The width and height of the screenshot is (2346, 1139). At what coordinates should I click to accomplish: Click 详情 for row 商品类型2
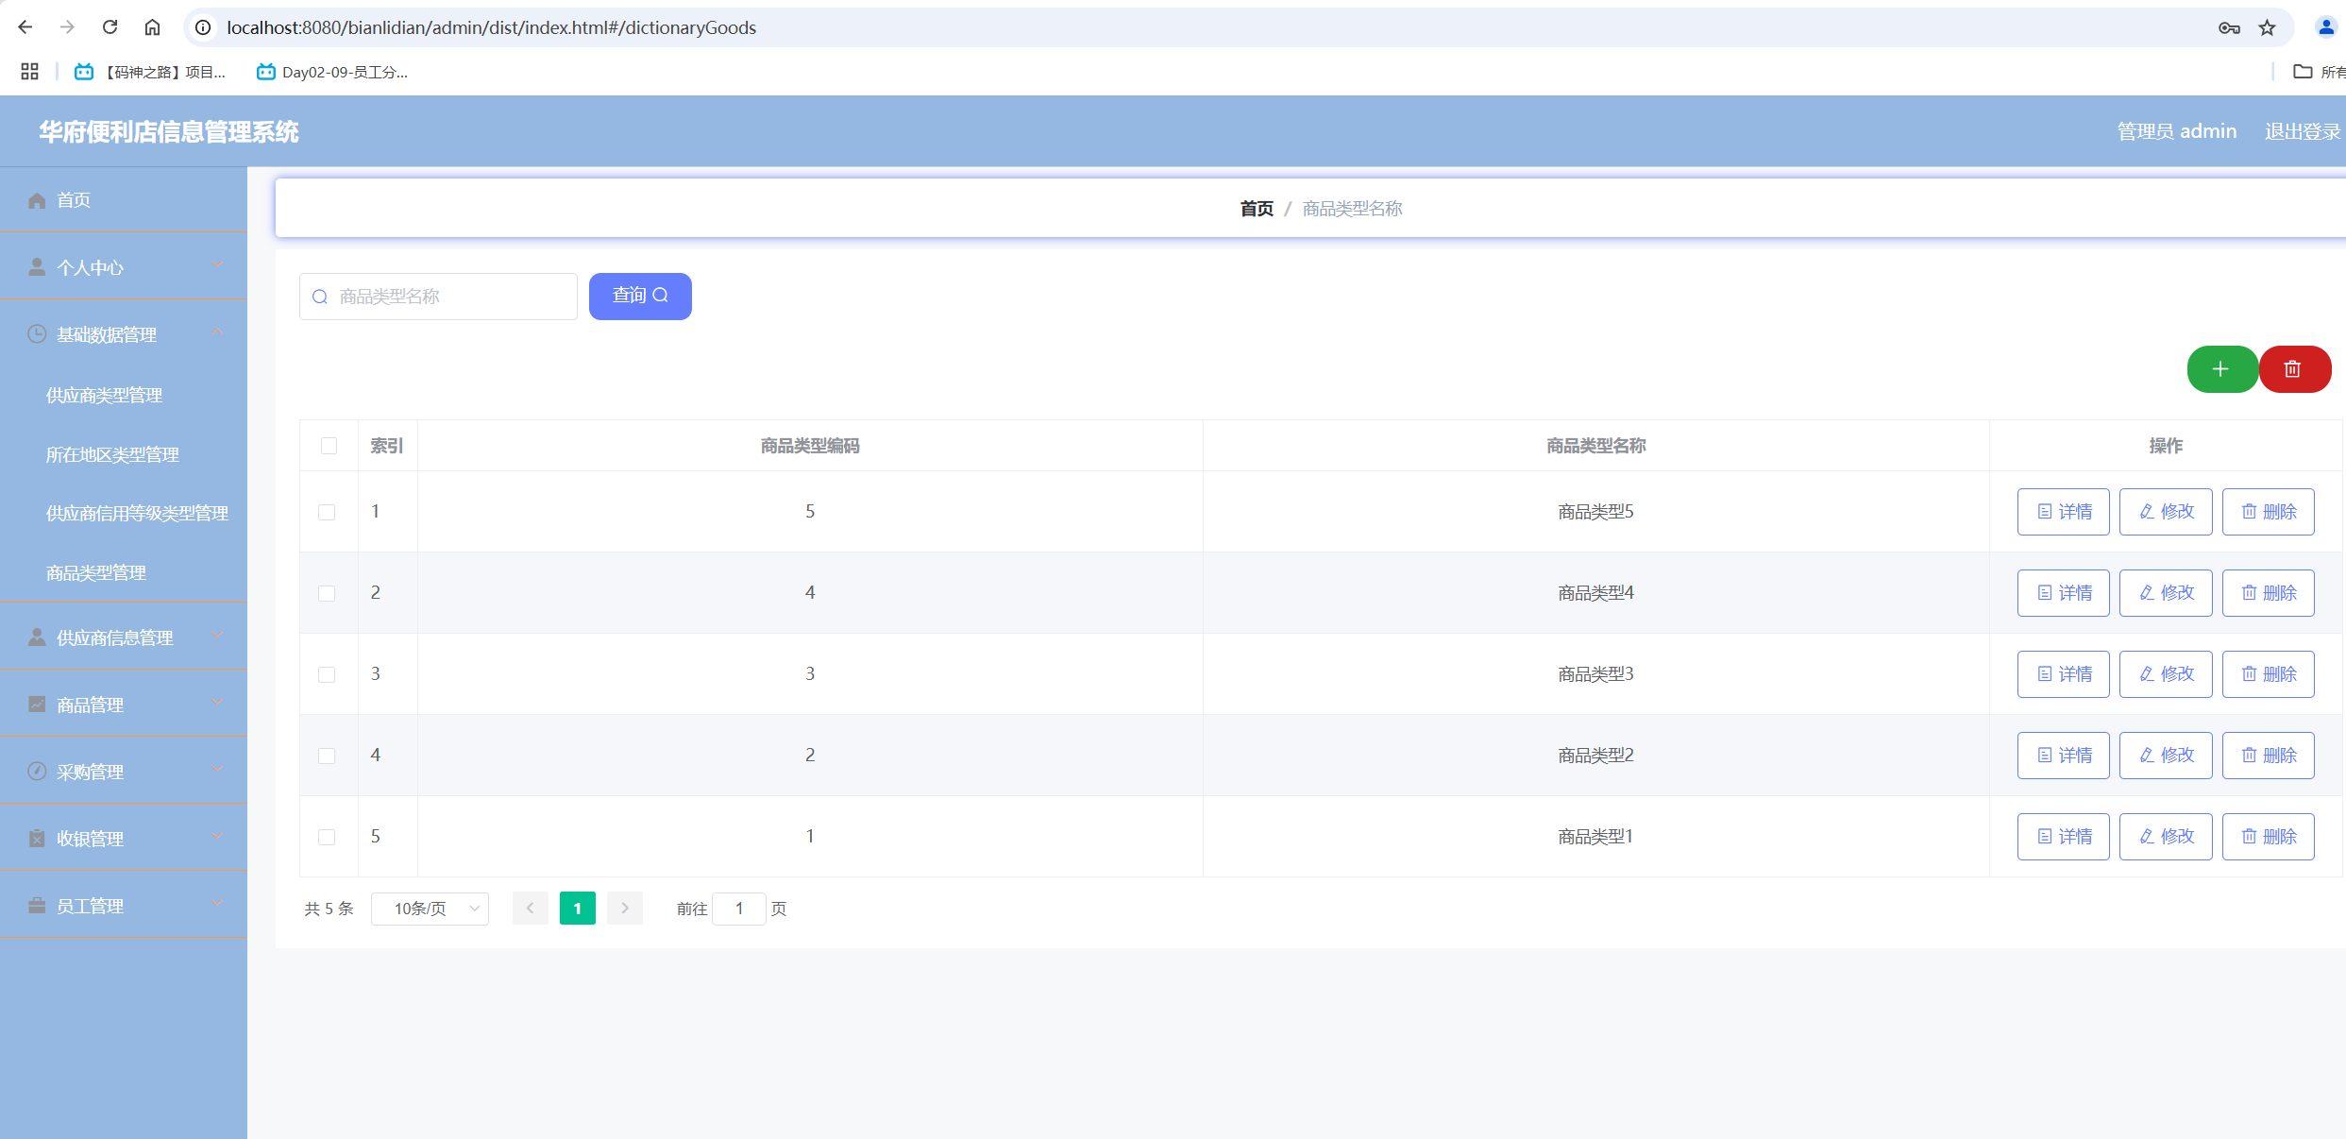pos(2064,756)
